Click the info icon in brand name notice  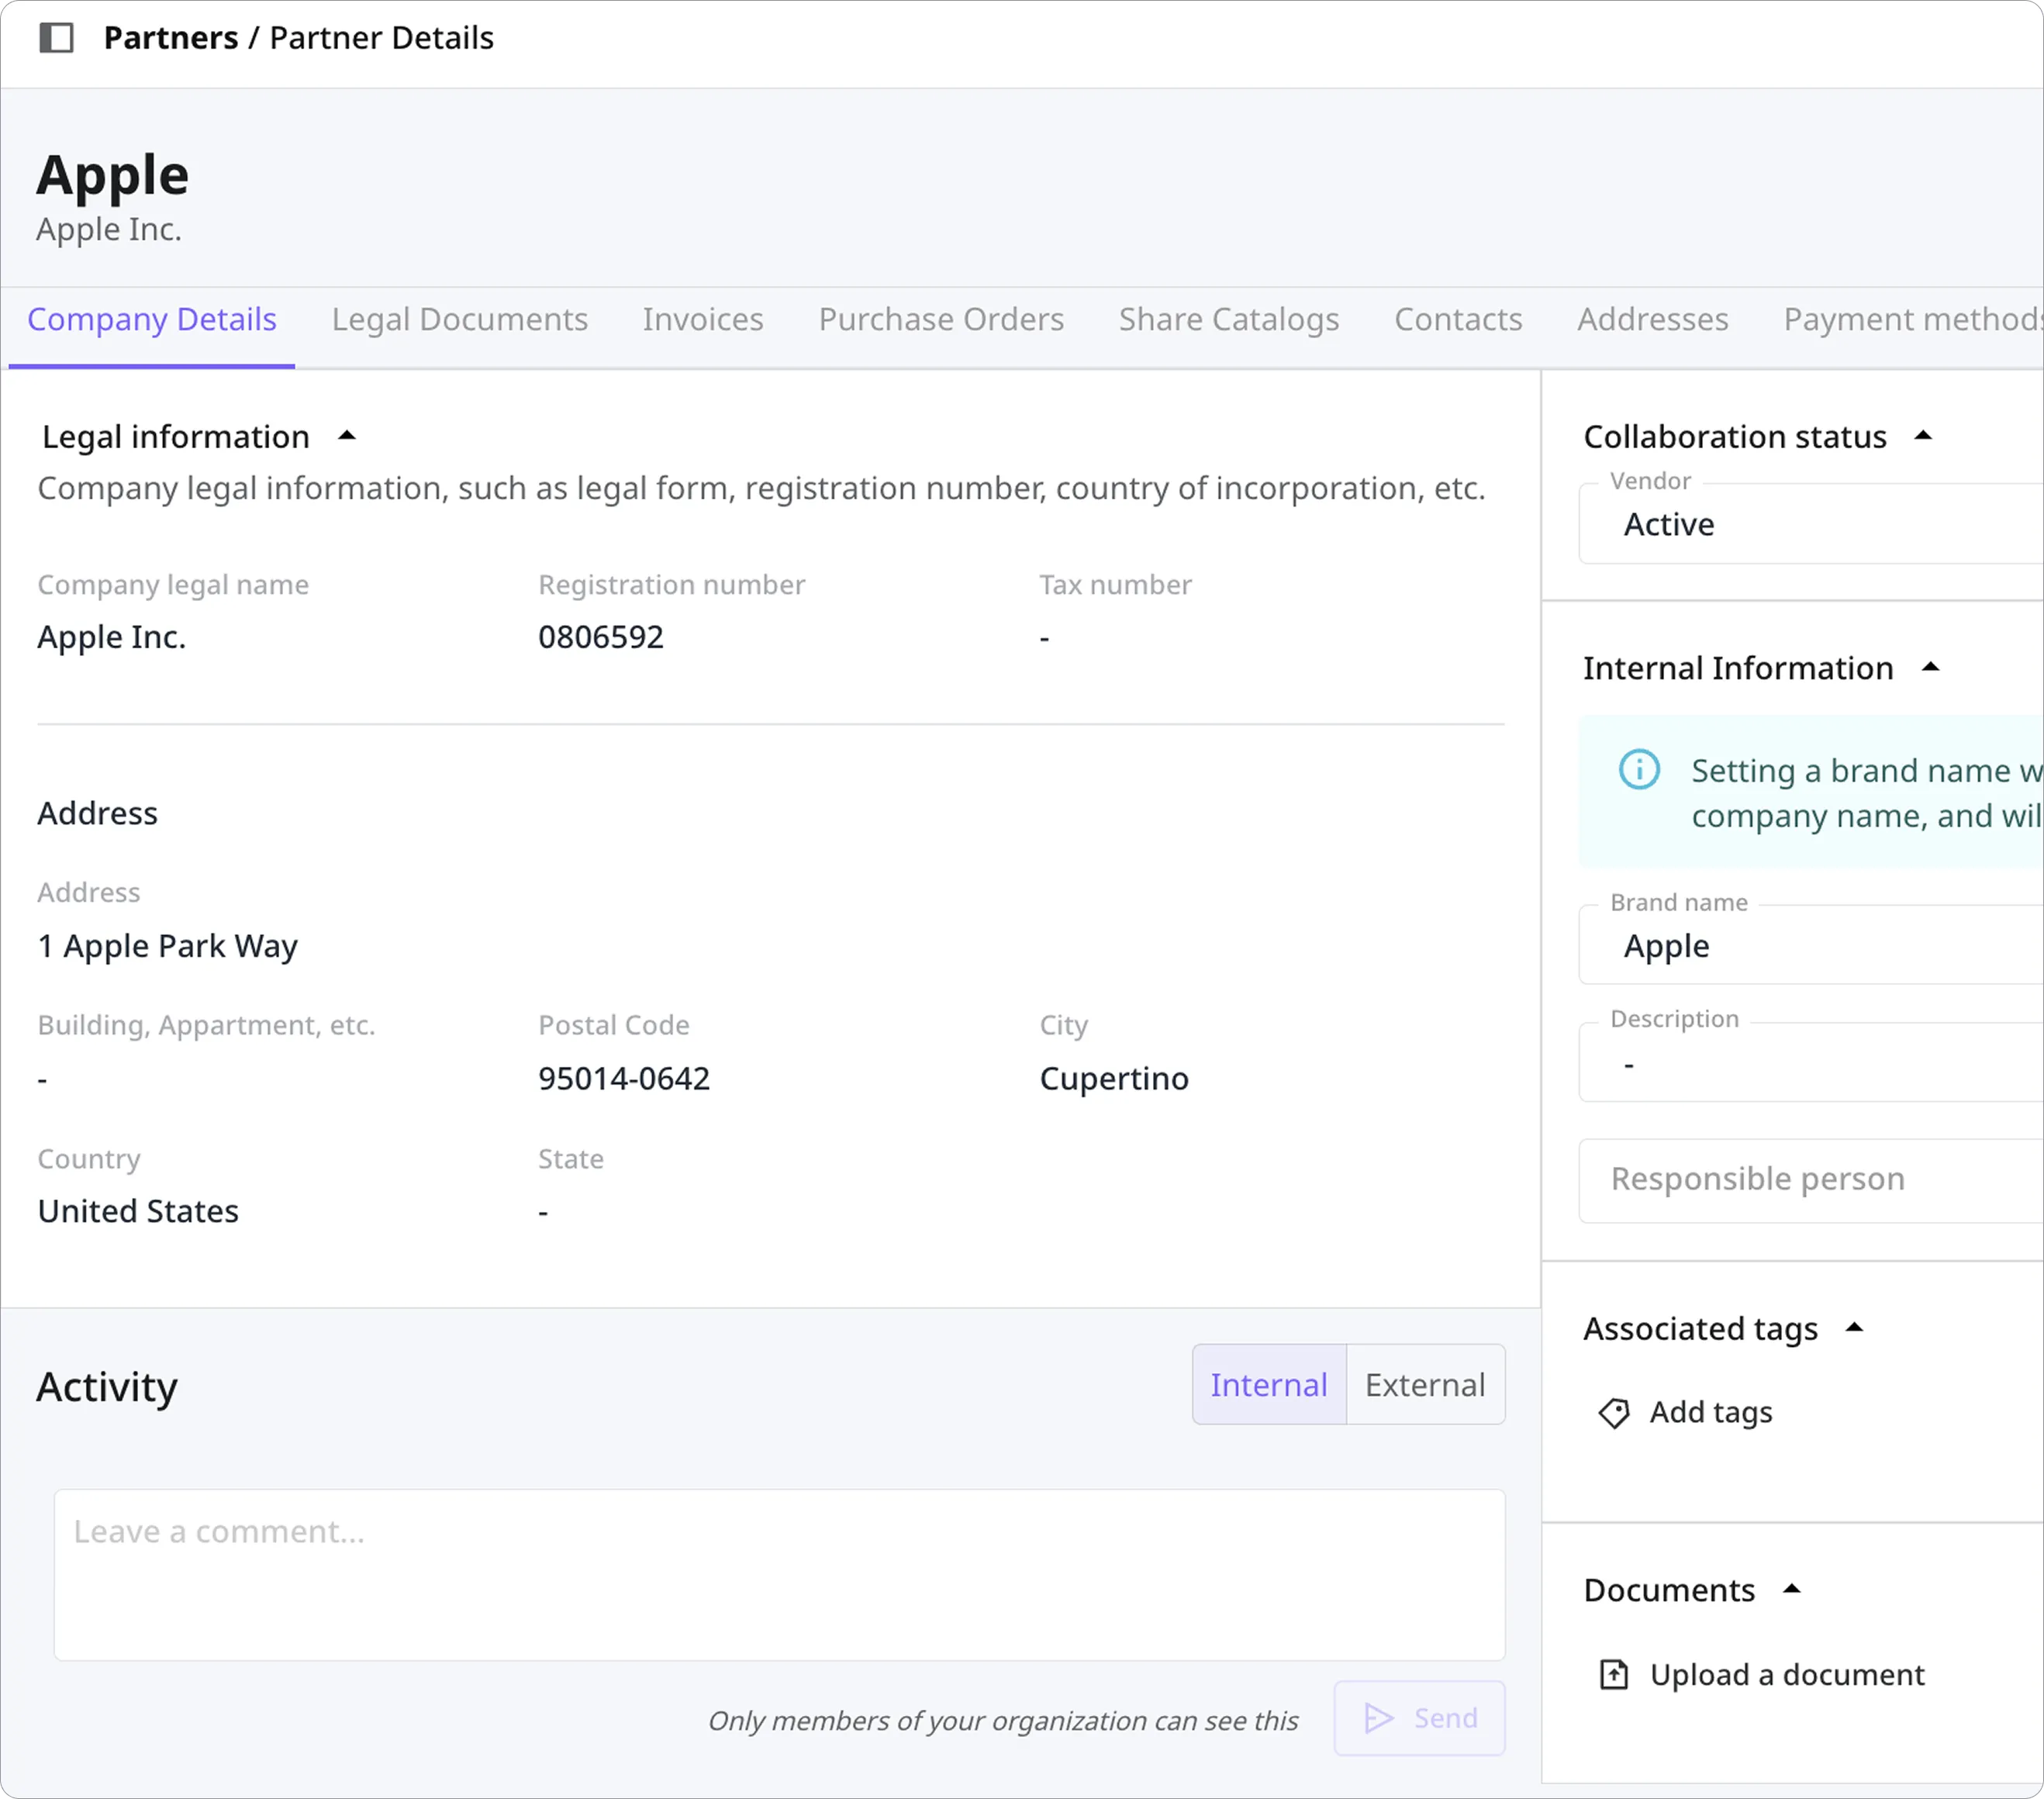coord(1639,769)
